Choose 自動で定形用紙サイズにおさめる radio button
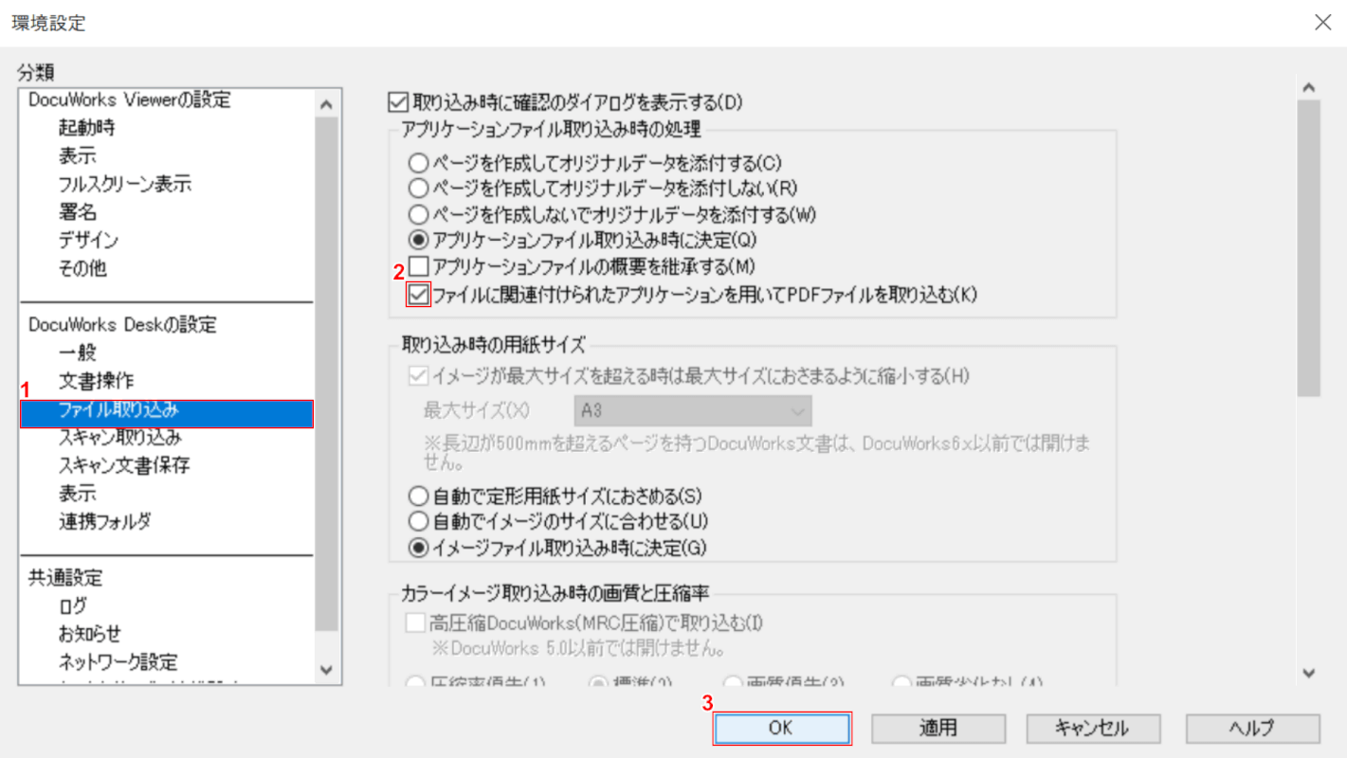The image size is (1347, 758). point(417,496)
